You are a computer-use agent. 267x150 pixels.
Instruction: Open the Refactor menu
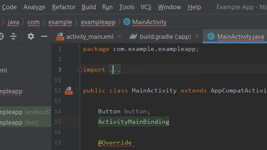(64, 7)
